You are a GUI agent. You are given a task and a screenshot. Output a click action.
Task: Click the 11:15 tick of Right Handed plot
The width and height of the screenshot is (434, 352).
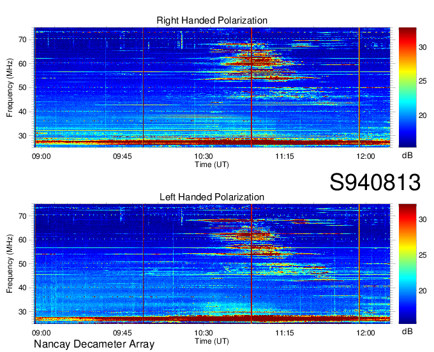click(285, 156)
